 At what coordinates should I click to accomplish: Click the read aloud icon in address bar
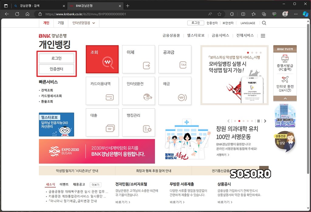pyautogui.click(x=210, y=14)
